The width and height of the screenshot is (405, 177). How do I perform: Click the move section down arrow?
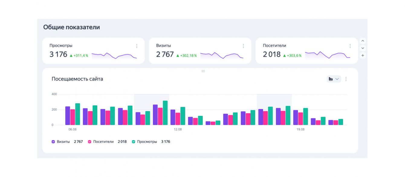pos(363,48)
